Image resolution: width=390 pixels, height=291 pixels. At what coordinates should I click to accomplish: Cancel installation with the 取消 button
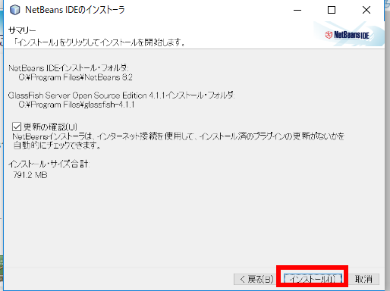pos(363,279)
